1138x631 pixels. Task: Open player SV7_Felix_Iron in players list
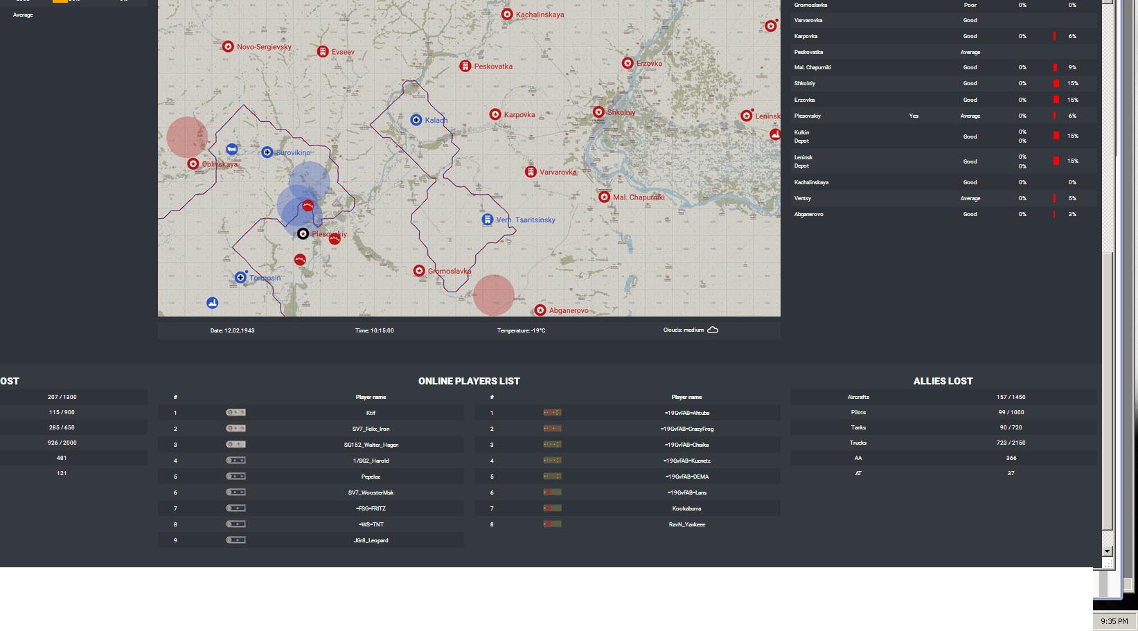(x=371, y=429)
